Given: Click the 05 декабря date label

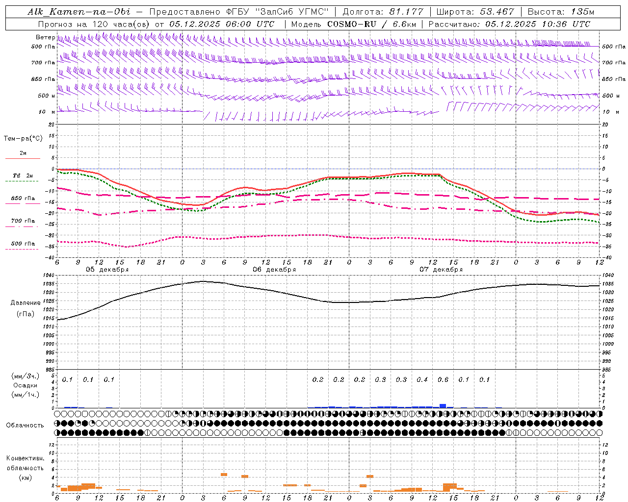Looking at the screenshot, I should tap(107, 270).
